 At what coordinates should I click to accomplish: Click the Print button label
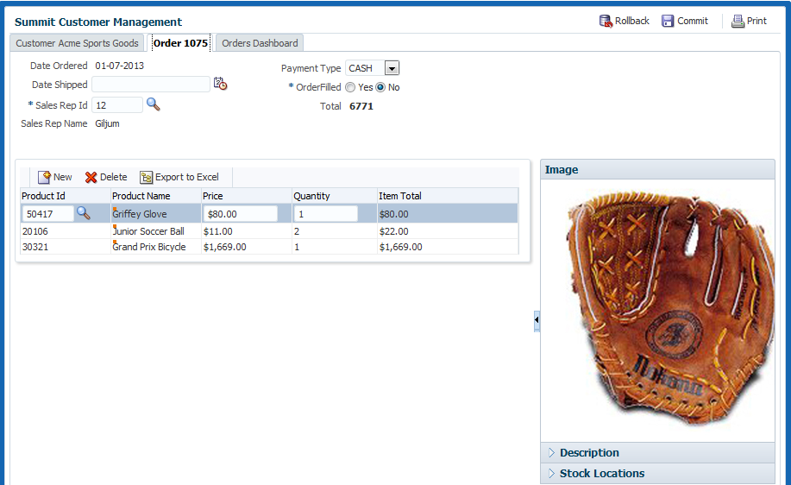(756, 21)
